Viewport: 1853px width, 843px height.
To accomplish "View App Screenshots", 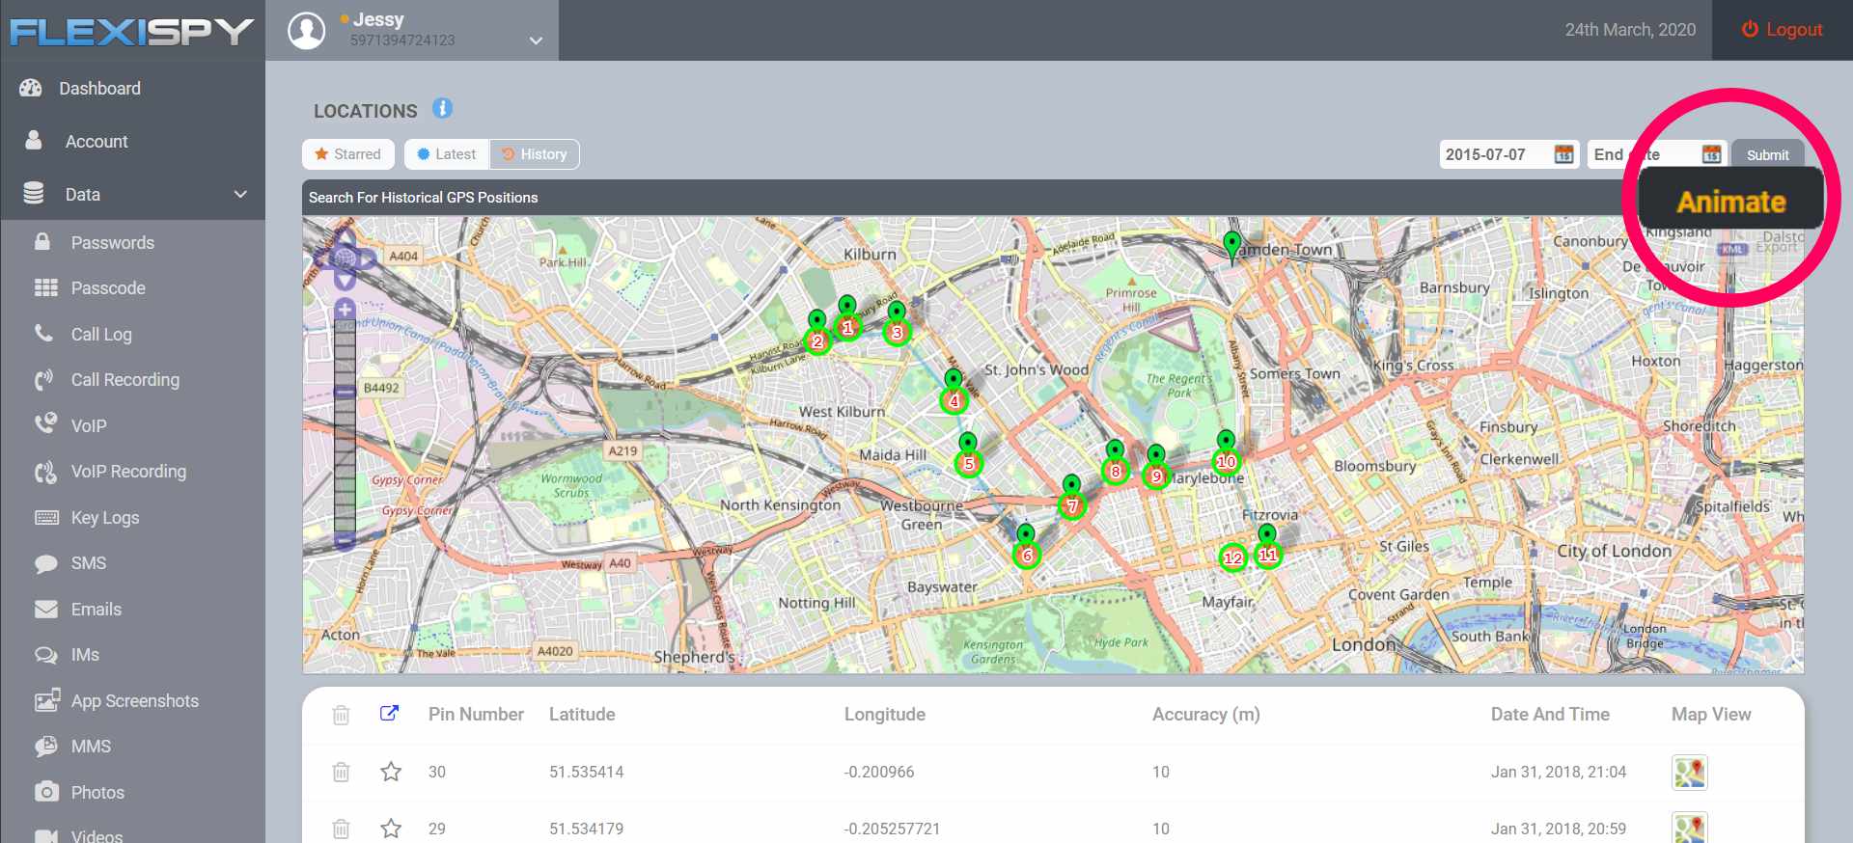I will point(134,700).
